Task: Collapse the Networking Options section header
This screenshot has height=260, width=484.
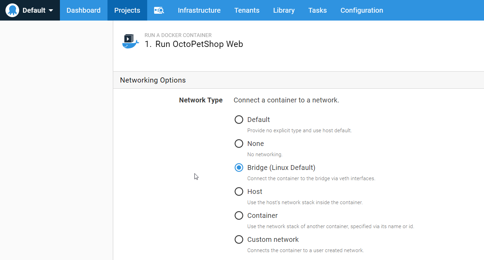Action: [x=153, y=80]
